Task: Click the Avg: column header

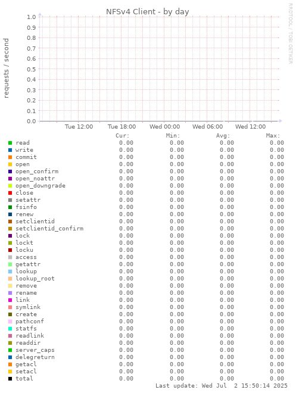Action: [x=223, y=136]
